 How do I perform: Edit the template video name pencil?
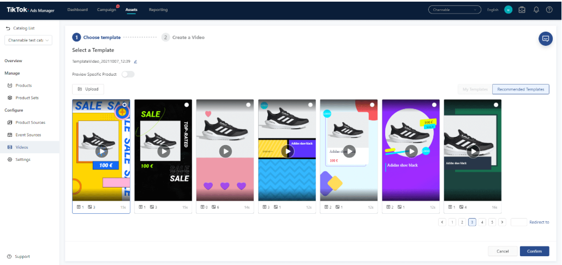coord(135,62)
